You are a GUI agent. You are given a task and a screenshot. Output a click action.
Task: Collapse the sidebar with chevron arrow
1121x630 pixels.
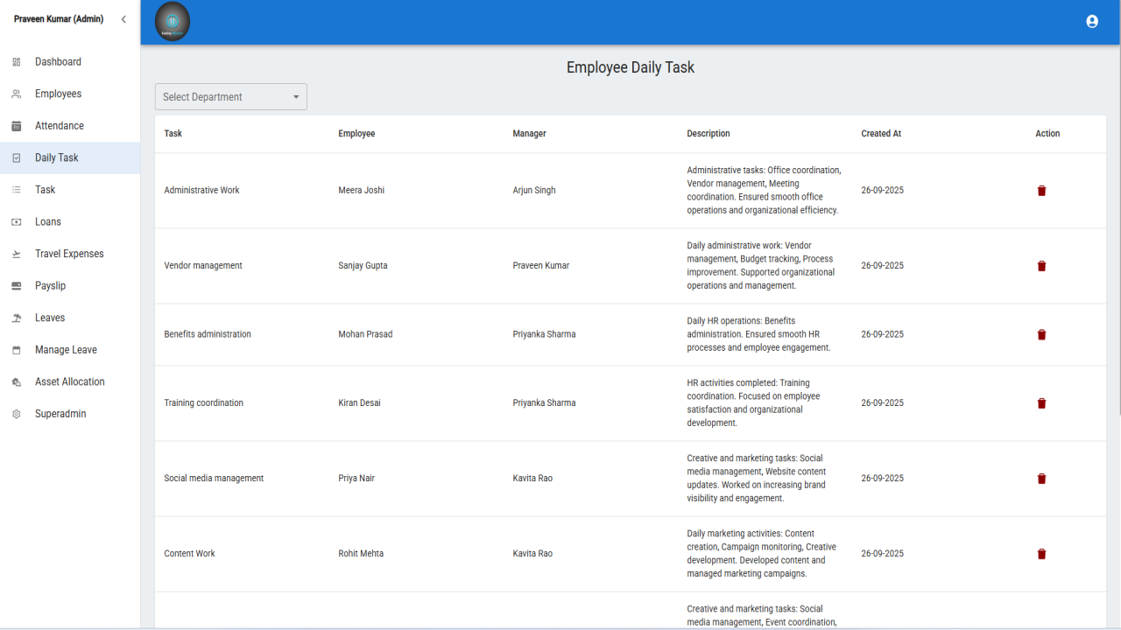pyautogui.click(x=123, y=19)
